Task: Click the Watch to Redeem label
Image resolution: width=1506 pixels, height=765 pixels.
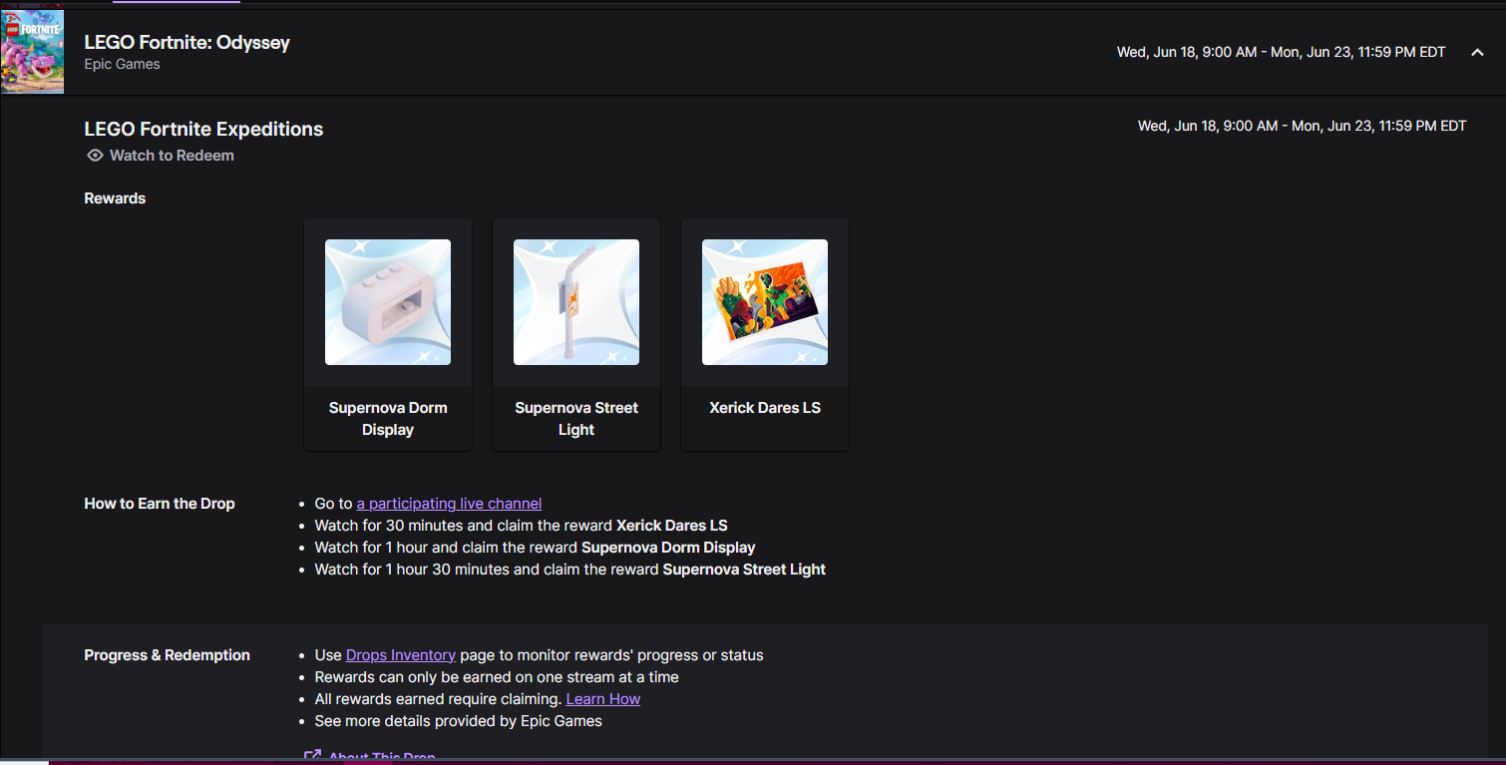Action: (172, 156)
